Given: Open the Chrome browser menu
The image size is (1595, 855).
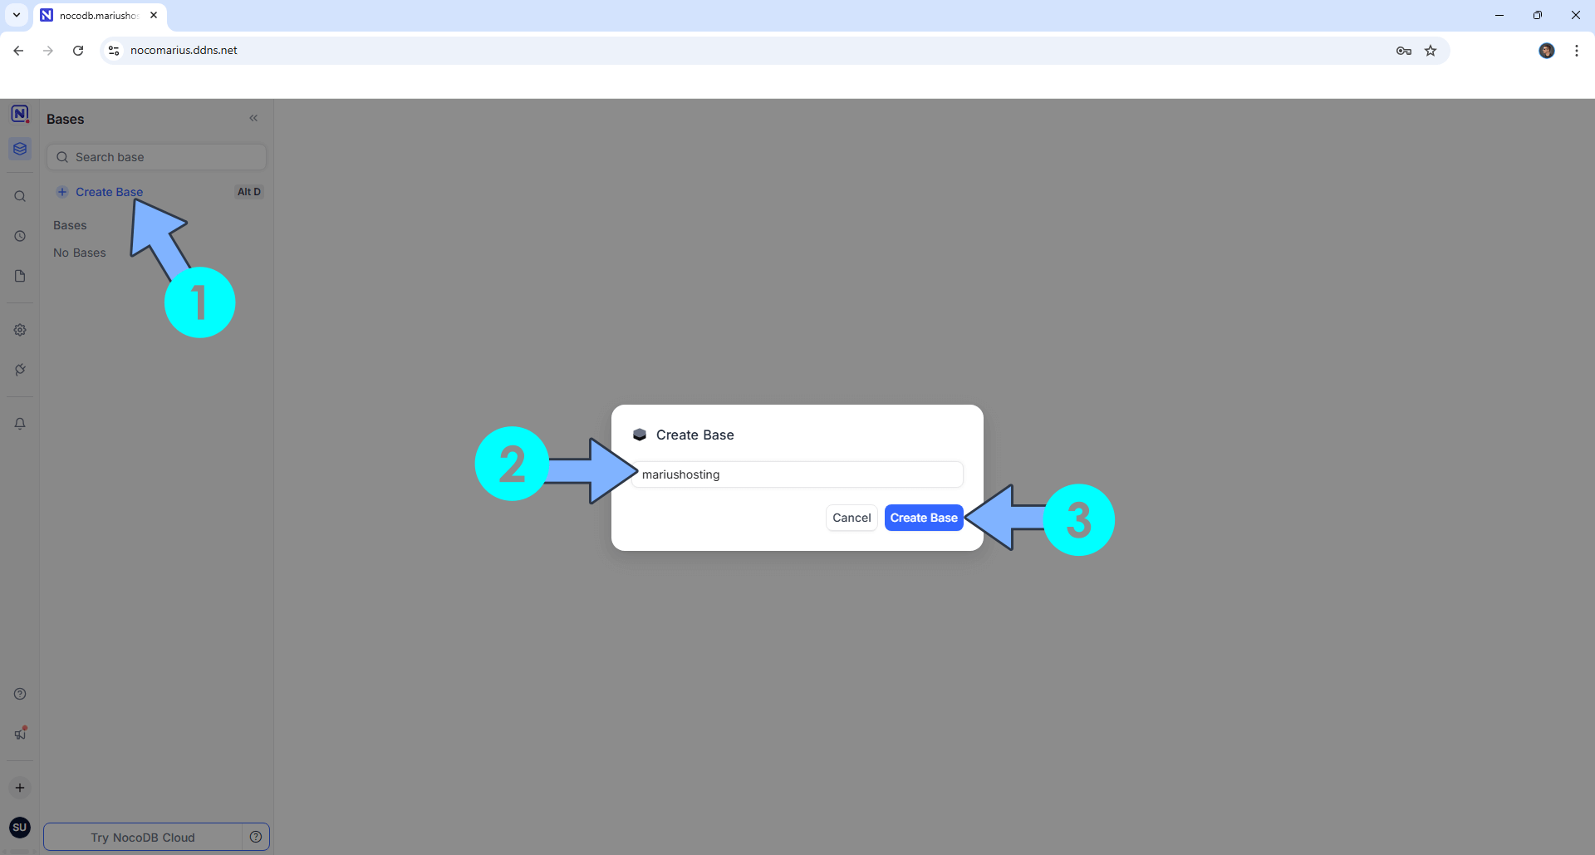Looking at the screenshot, I should (1576, 50).
